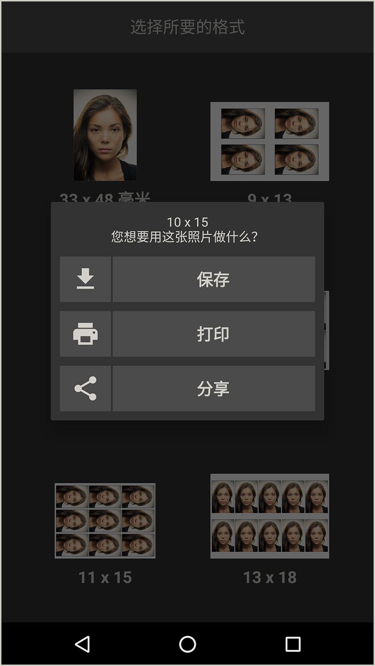Image resolution: width=375 pixels, height=666 pixels.
Task: Tap the Android home circle button
Action: [187, 644]
